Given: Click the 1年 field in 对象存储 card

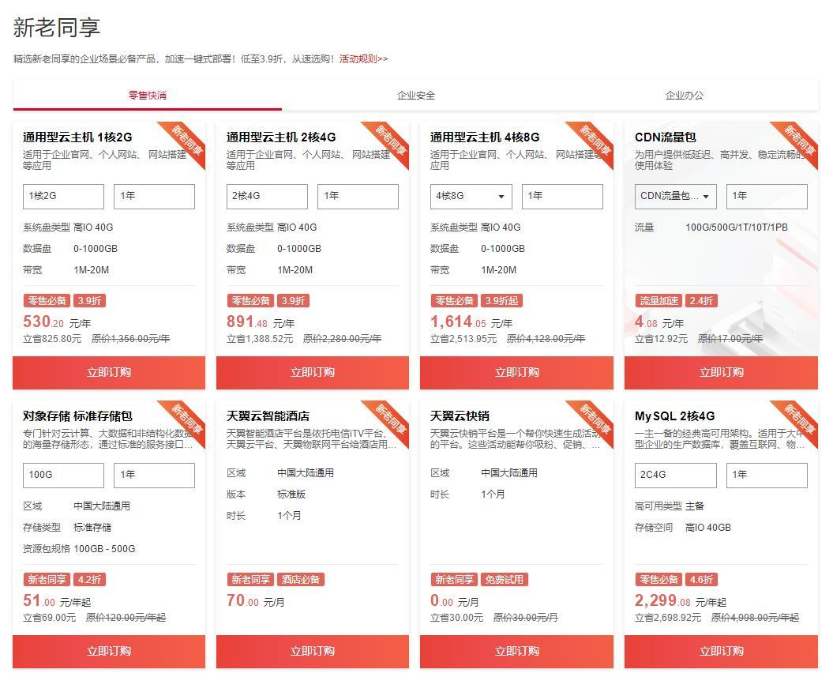Looking at the screenshot, I should (x=154, y=475).
